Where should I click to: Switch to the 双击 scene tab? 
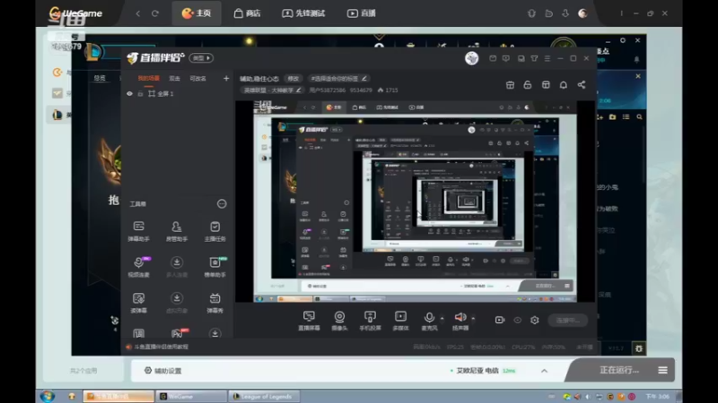174,79
